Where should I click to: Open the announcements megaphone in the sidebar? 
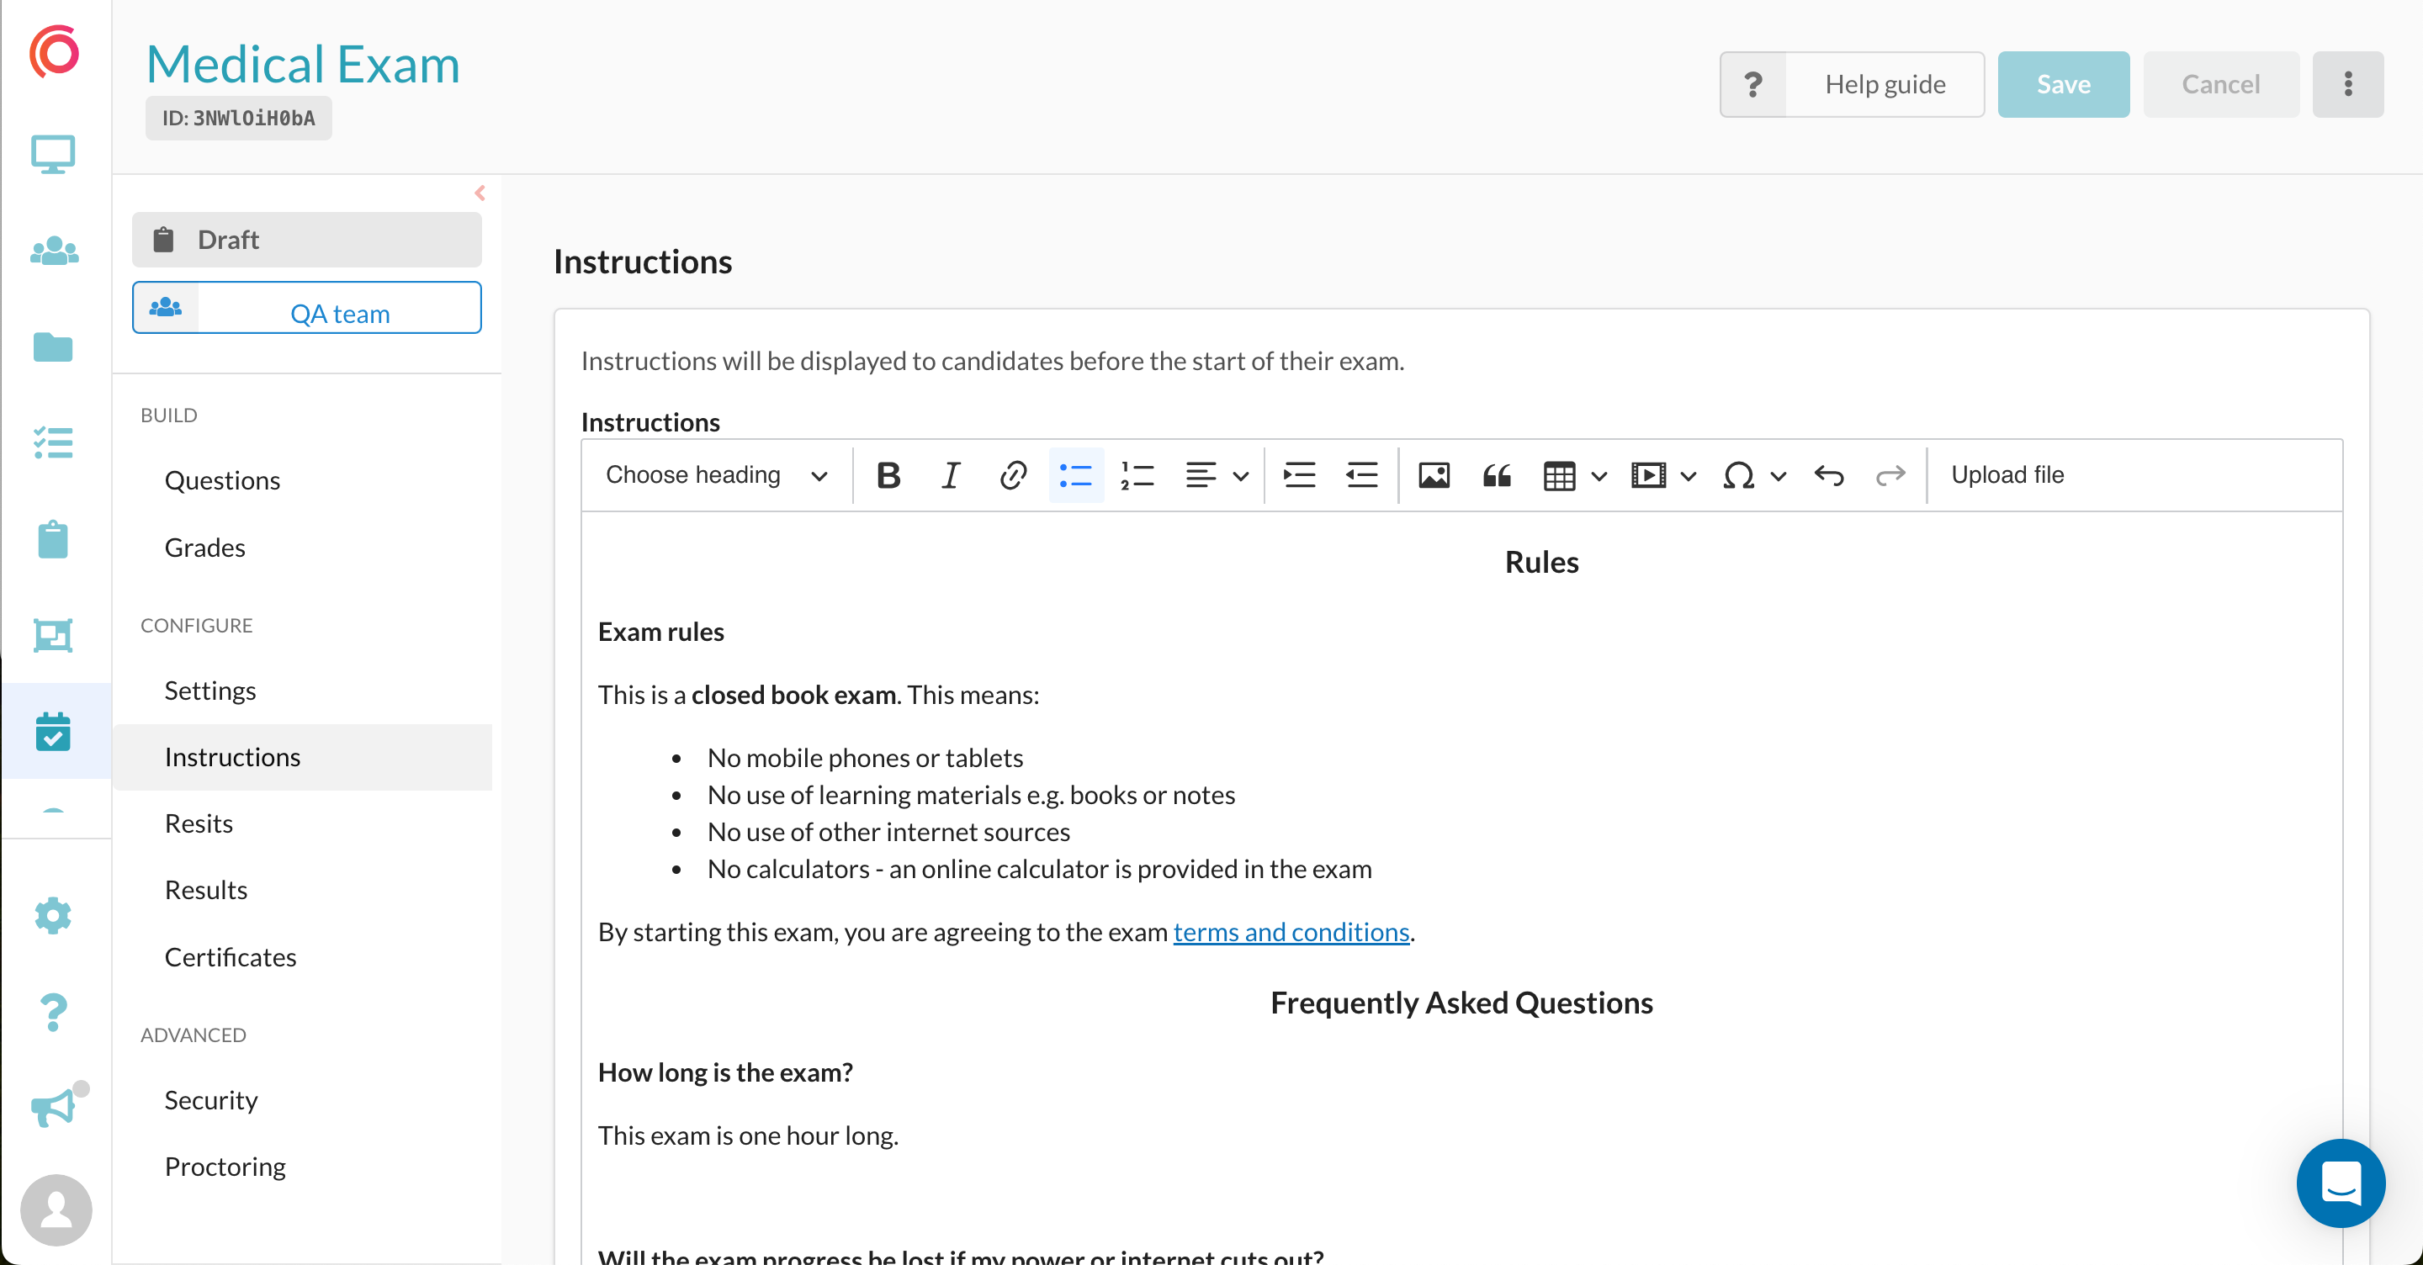point(51,1108)
